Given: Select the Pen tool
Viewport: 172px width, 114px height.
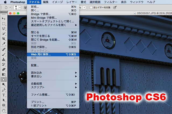Looking at the screenshot, I should [x=3, y=90].
